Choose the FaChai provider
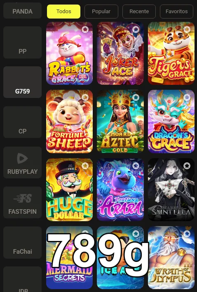197x292 pixels. click(x=22, y=243)
